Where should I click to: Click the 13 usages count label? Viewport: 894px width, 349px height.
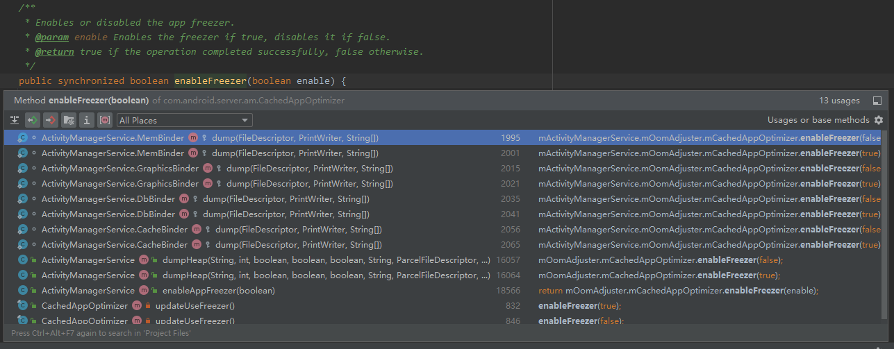coord(839,101)
